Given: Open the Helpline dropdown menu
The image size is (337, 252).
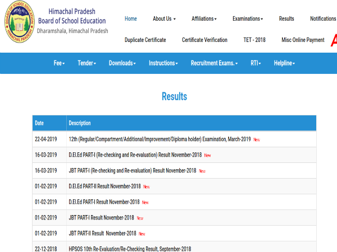Looking at the screenshot, I should click(x=284, y=63).
